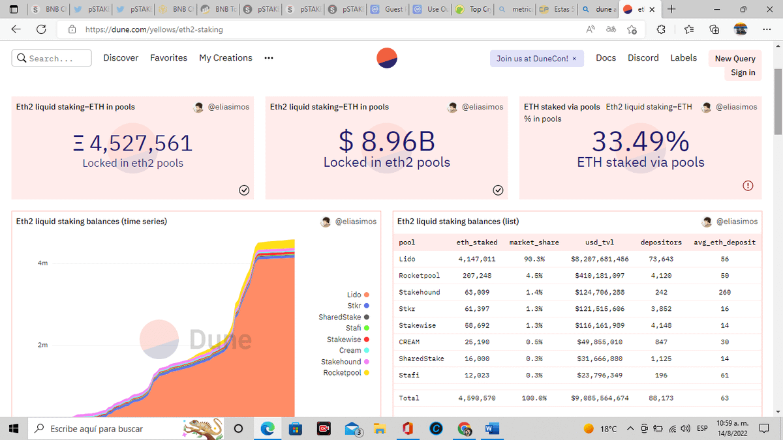Open the browser Collections icon
Viewport: 783px width, 440px height.
point(714,29)
